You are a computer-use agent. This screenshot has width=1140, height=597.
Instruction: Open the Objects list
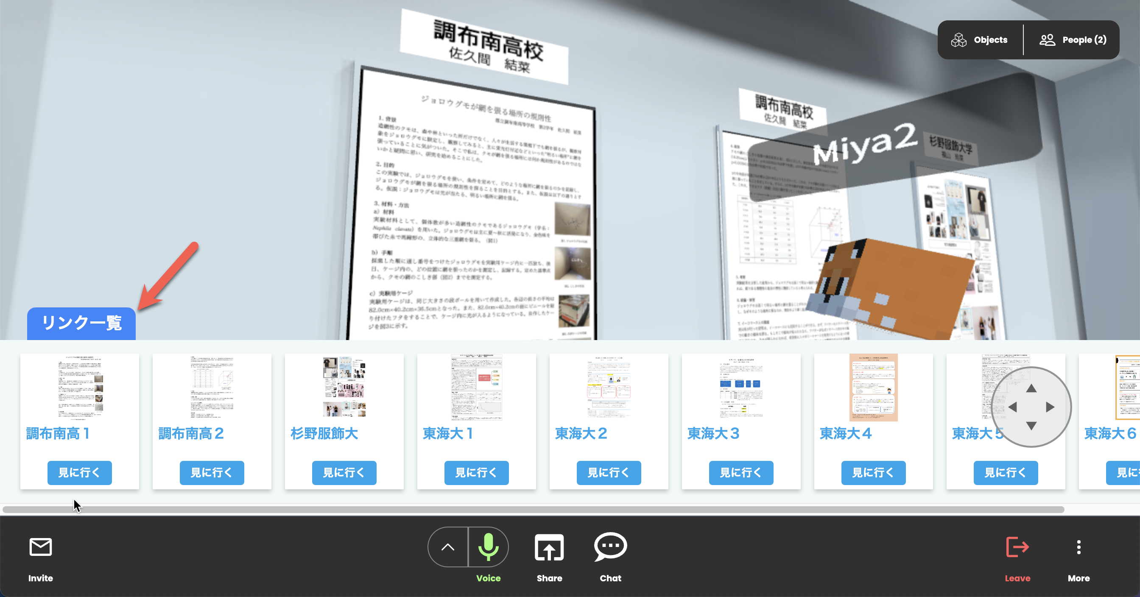pos(979,40)
